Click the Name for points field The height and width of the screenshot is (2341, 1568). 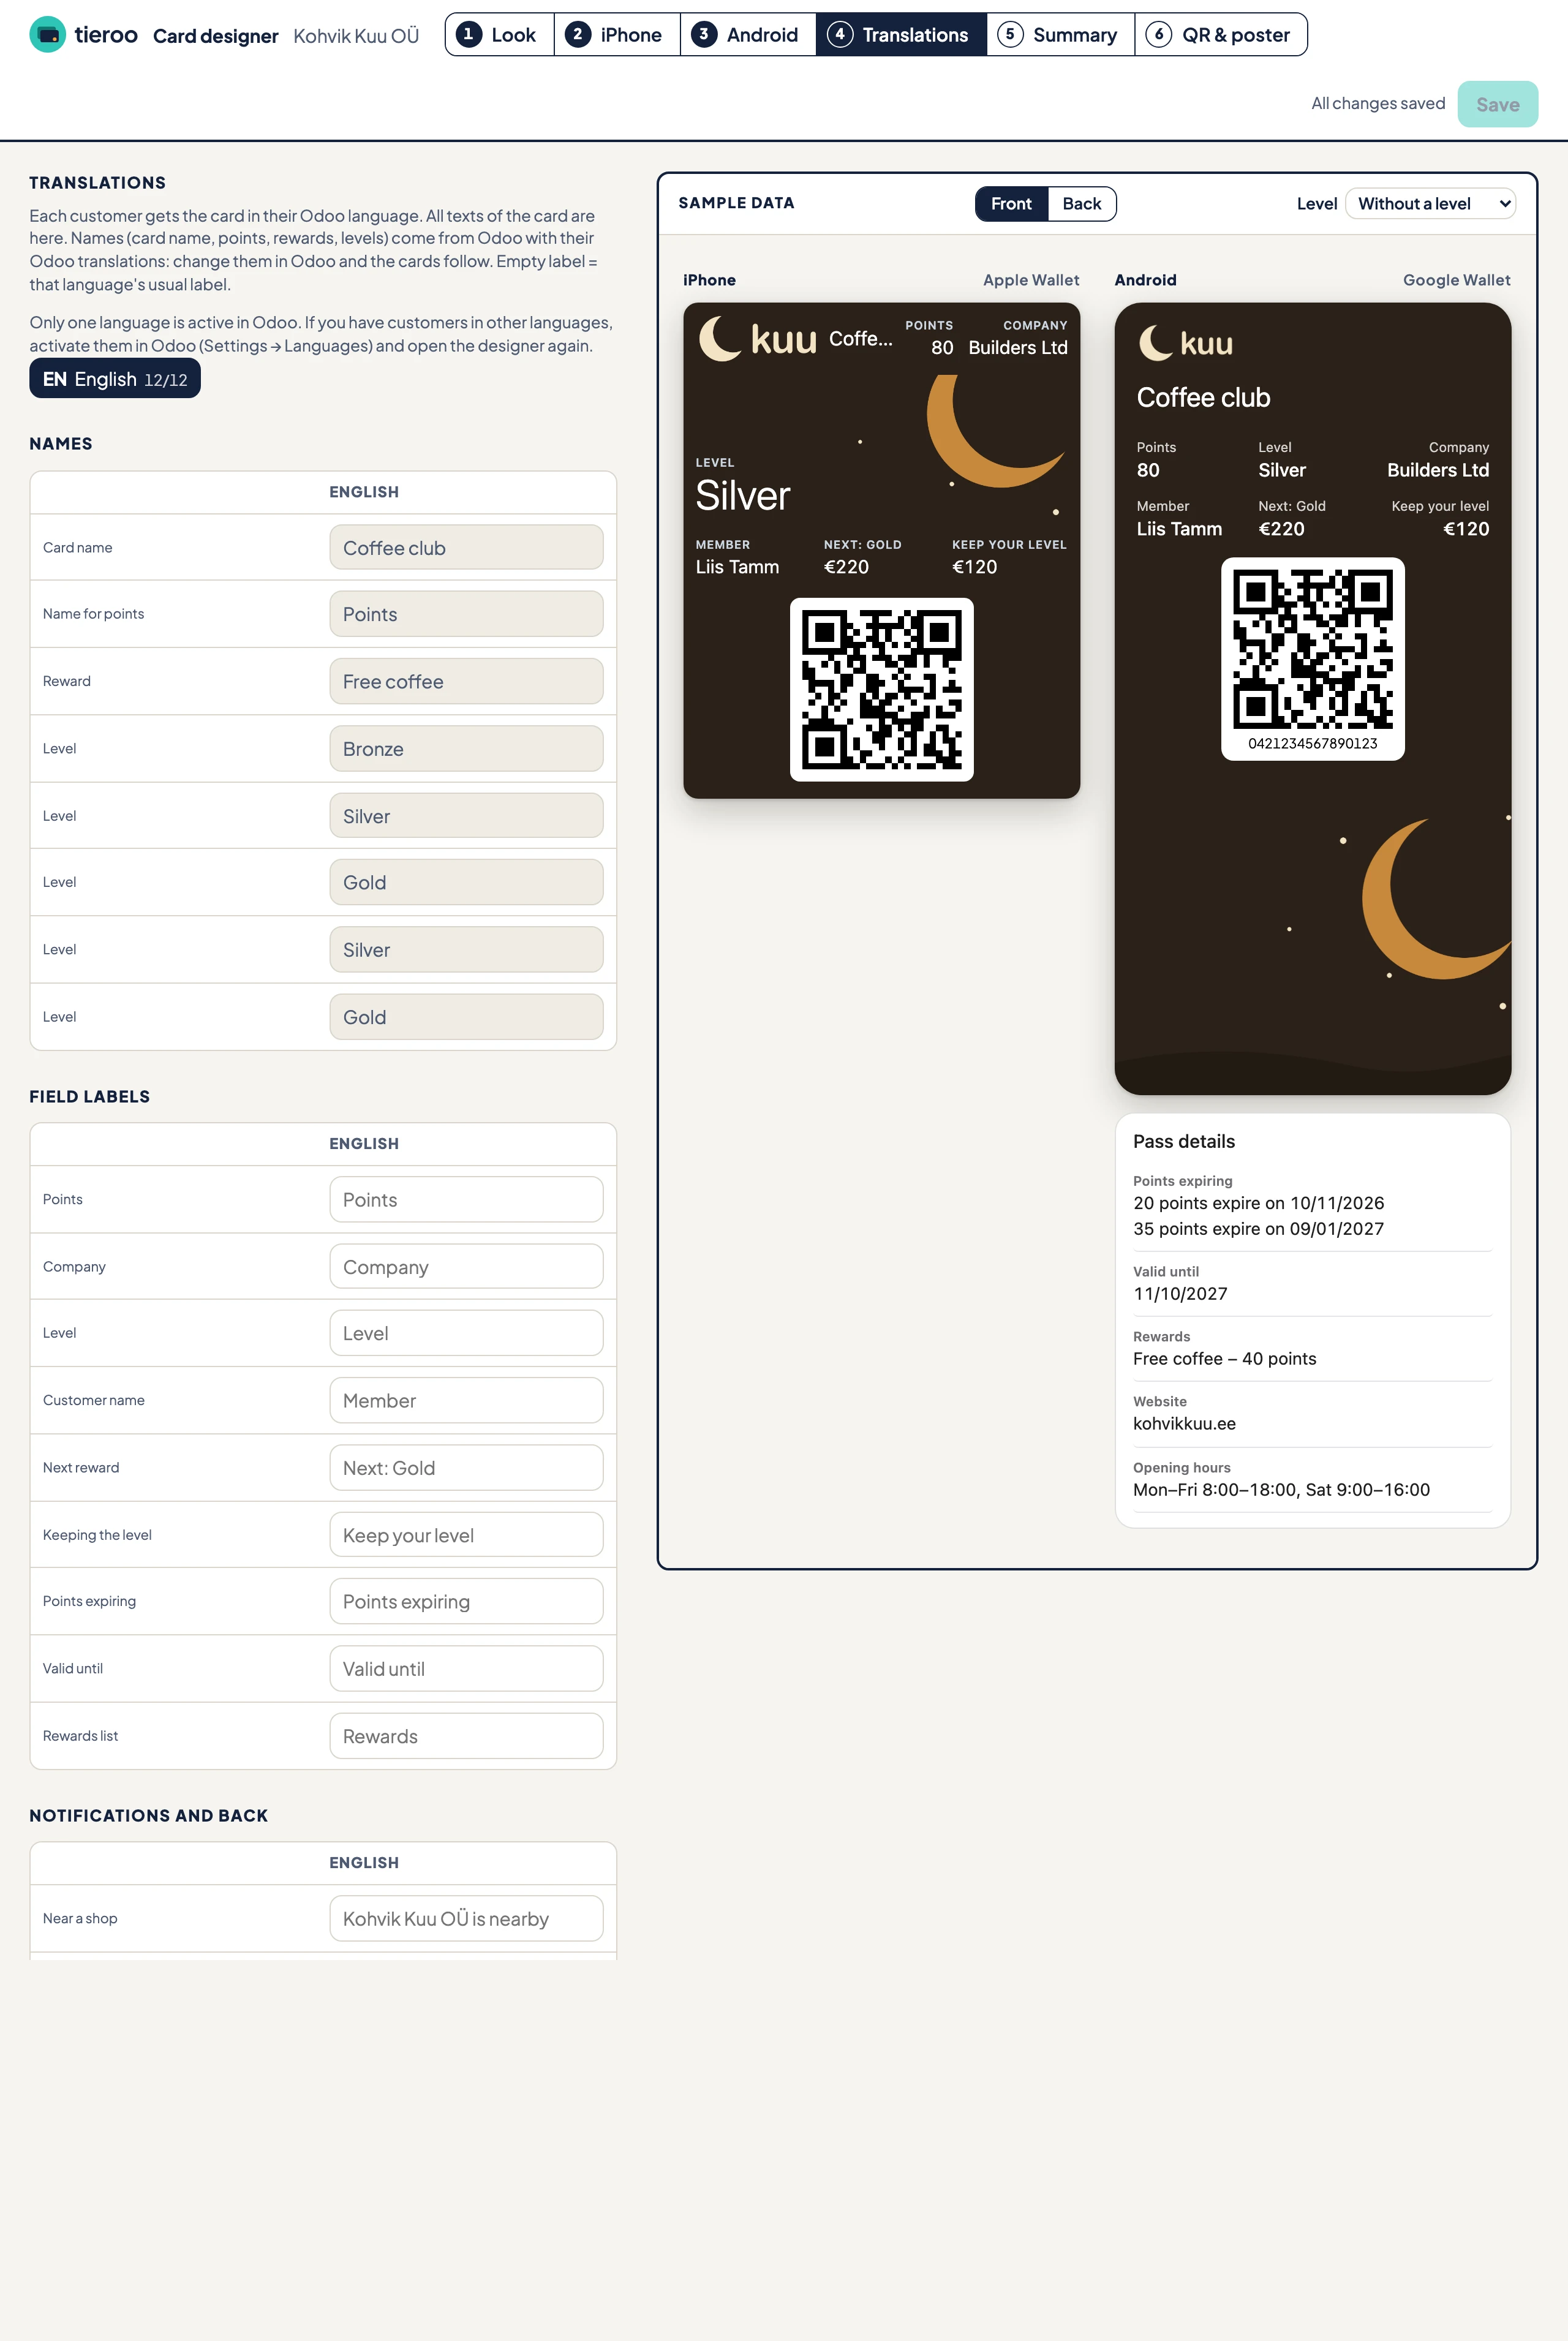466,614
